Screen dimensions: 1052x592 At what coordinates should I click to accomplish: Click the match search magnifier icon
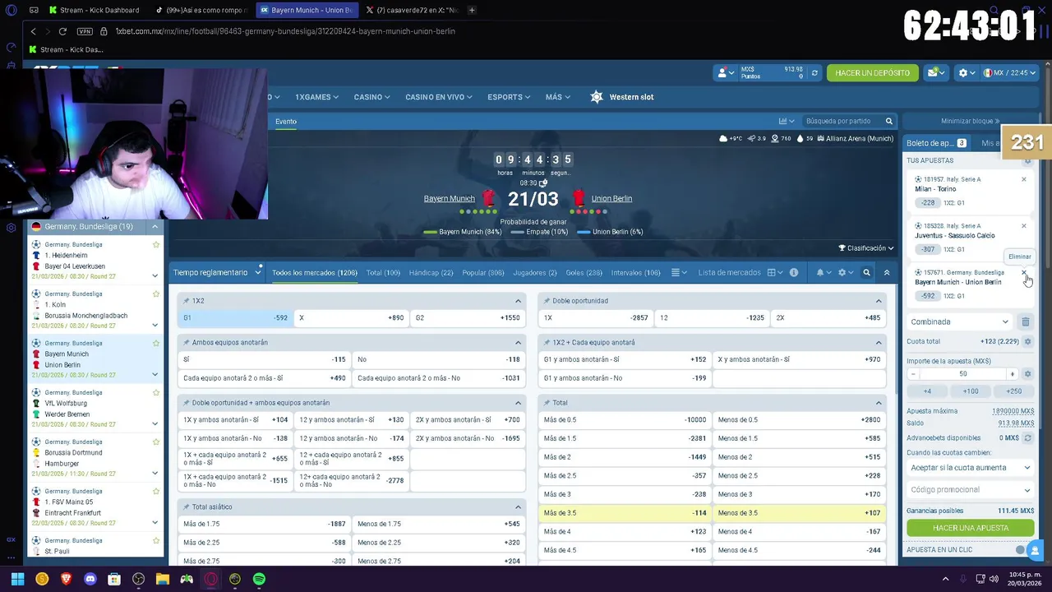click(888, 121)
